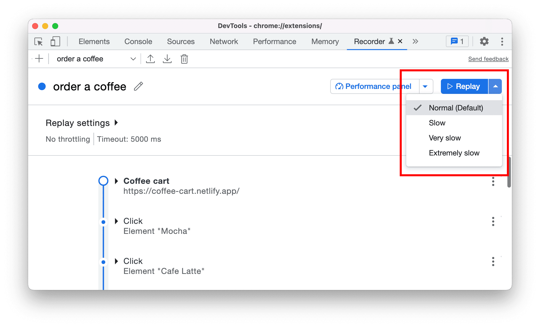The image size is (540, 327).
Task: Click the upload recording icon
Action: tap(150, 59)
